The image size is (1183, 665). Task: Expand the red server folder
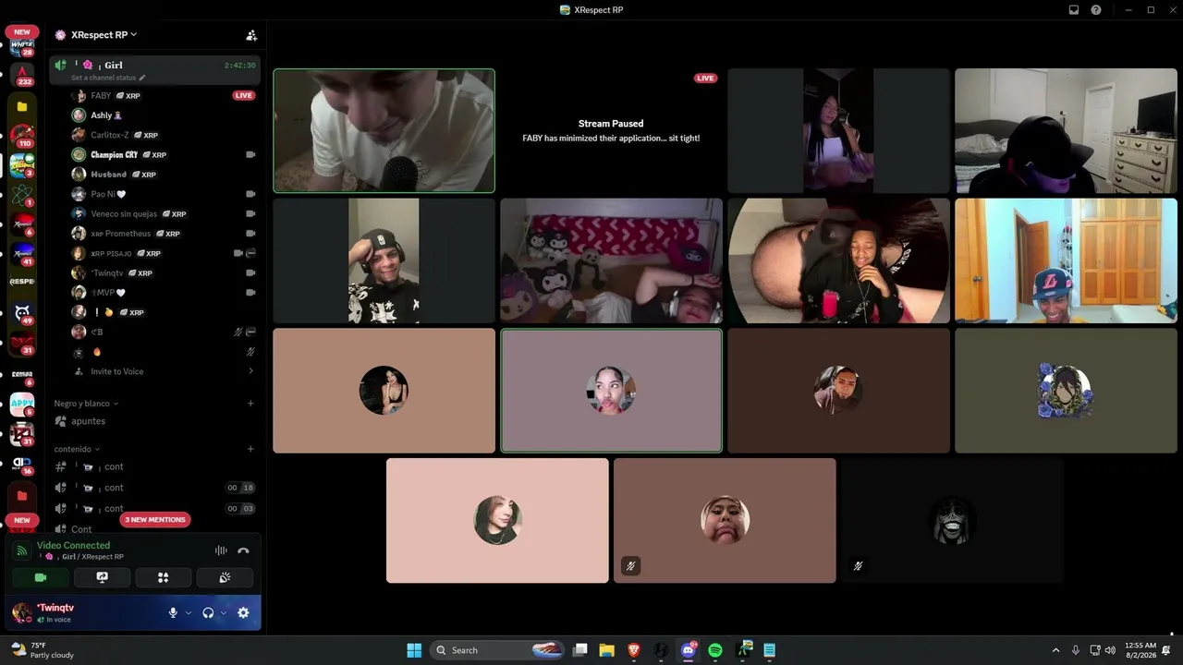tap(22, 495)
